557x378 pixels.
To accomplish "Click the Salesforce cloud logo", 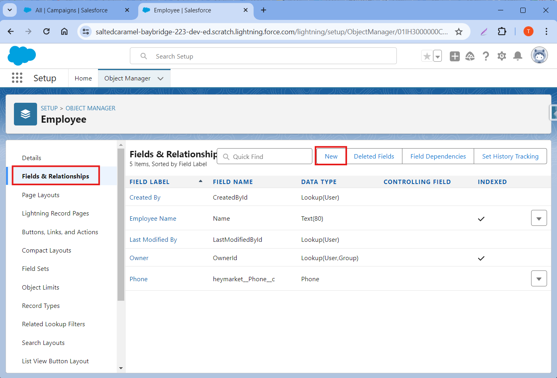I will (22, 55).
